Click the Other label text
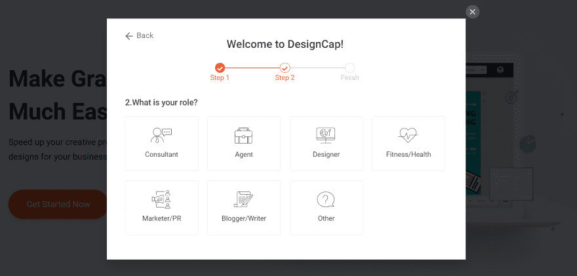Image resolution: width=577 pixels, height=276 pixels. tap(326, 218)
